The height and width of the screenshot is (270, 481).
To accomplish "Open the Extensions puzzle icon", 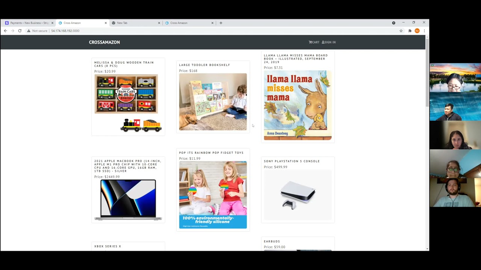I will click(410, 31).
